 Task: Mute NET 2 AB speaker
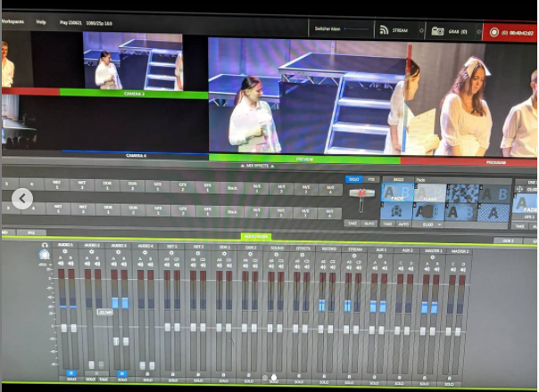193,265
